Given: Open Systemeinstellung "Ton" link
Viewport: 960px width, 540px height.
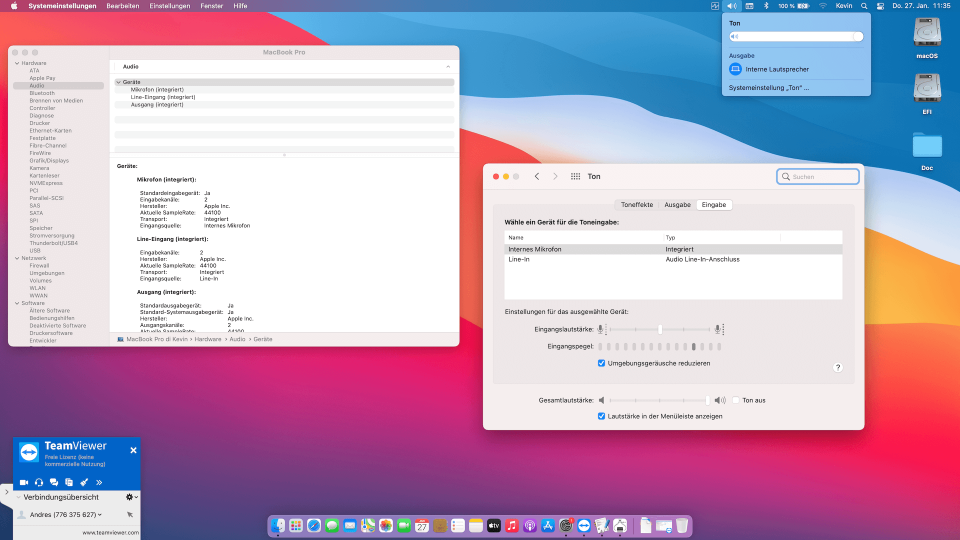Looking at the screenshot, I should [x=768, y=88].
